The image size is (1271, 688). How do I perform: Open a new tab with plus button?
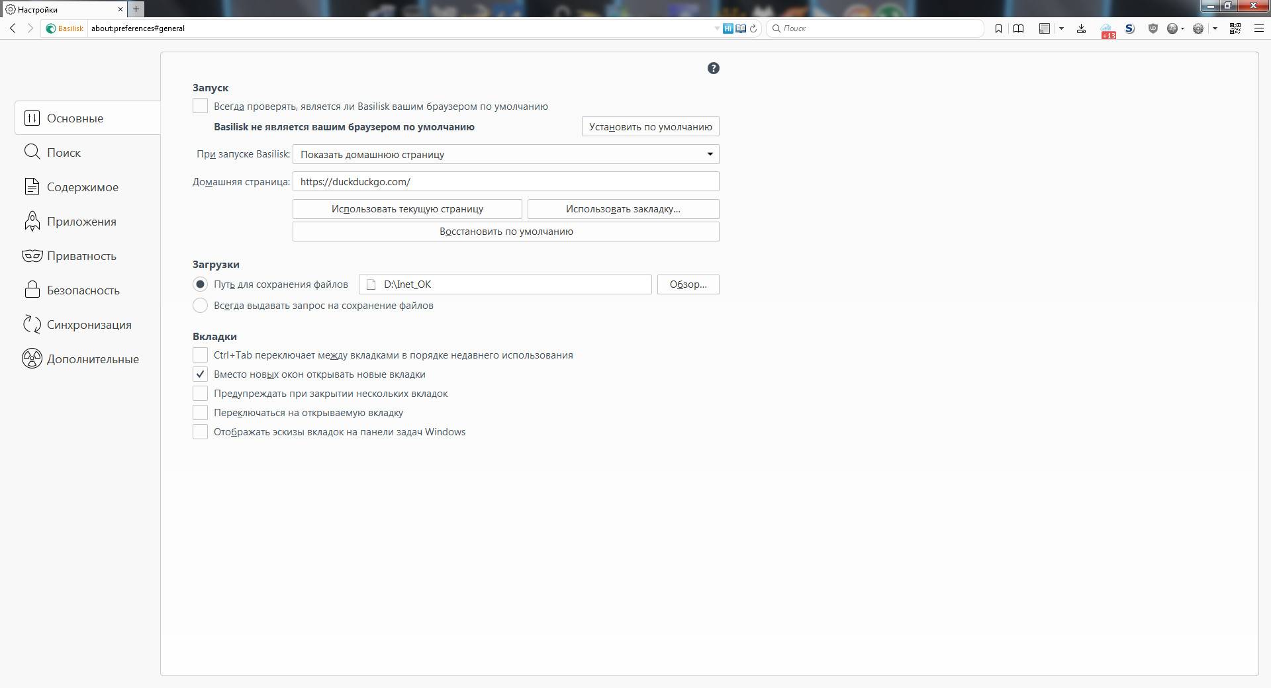tap(136, 9)
